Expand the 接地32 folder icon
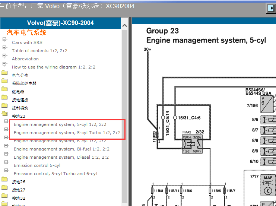 [4, 195]
